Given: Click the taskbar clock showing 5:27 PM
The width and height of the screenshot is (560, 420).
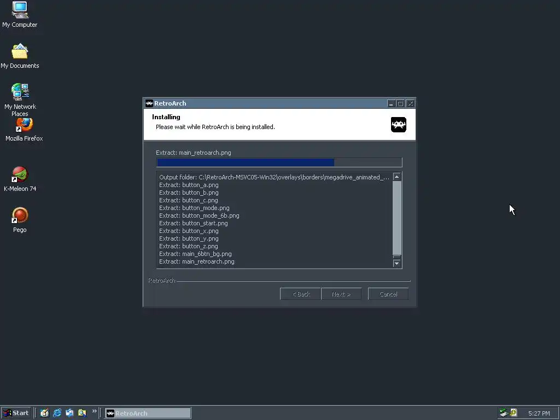Looking at the screenshot, I should coord(539,413).
